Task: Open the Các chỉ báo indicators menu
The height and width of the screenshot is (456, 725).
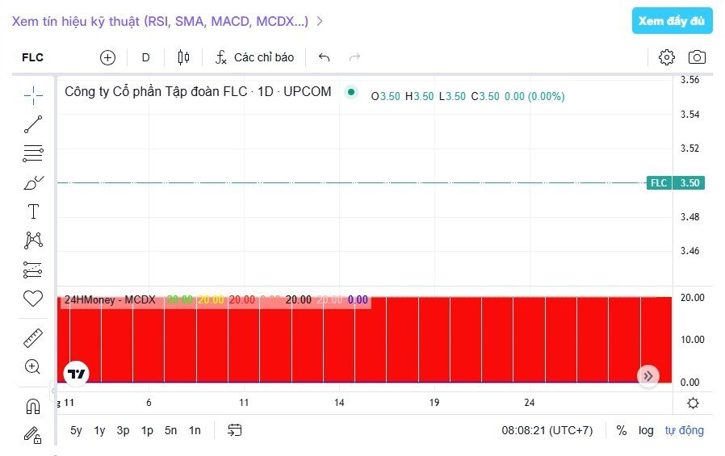Action: (x=255, y=58)
